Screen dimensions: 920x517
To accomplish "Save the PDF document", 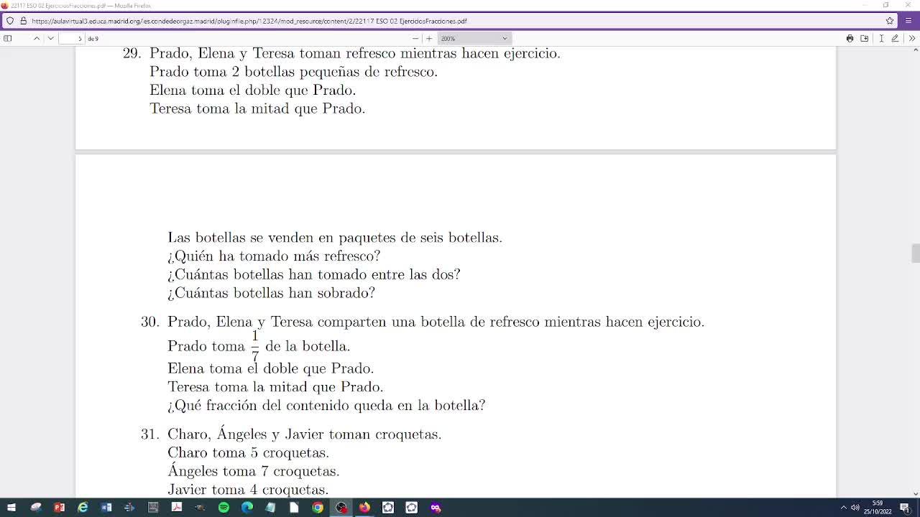I will pos(864,38).
